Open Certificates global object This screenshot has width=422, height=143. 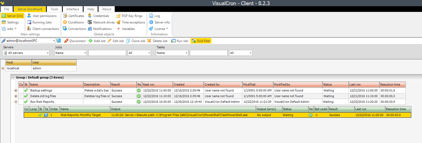coord(74,16)
